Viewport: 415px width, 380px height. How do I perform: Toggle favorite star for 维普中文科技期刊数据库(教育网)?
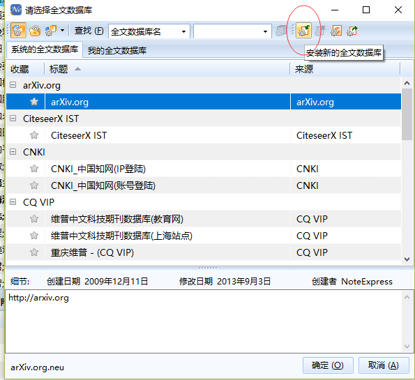[34, 218]
